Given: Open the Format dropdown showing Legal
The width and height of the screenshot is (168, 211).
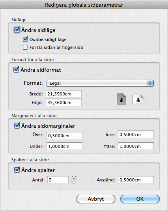Looking at the screenshot, I should [x=100, y=83].
